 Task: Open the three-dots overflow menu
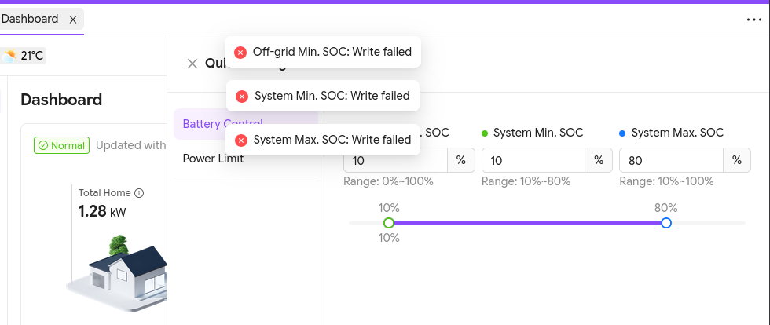tap(753, 20)
